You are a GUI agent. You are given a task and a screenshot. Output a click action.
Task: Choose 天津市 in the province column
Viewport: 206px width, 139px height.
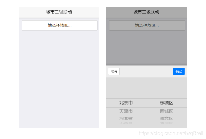click(126, 111)
